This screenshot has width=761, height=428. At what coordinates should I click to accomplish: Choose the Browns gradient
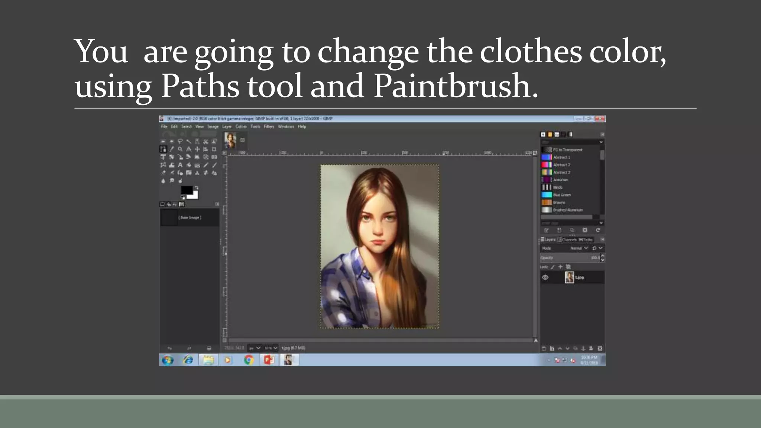tap(570, 202)
